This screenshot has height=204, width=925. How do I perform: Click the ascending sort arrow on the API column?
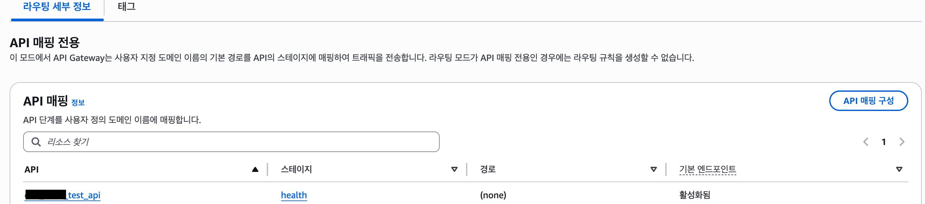(x=255, y=170)
